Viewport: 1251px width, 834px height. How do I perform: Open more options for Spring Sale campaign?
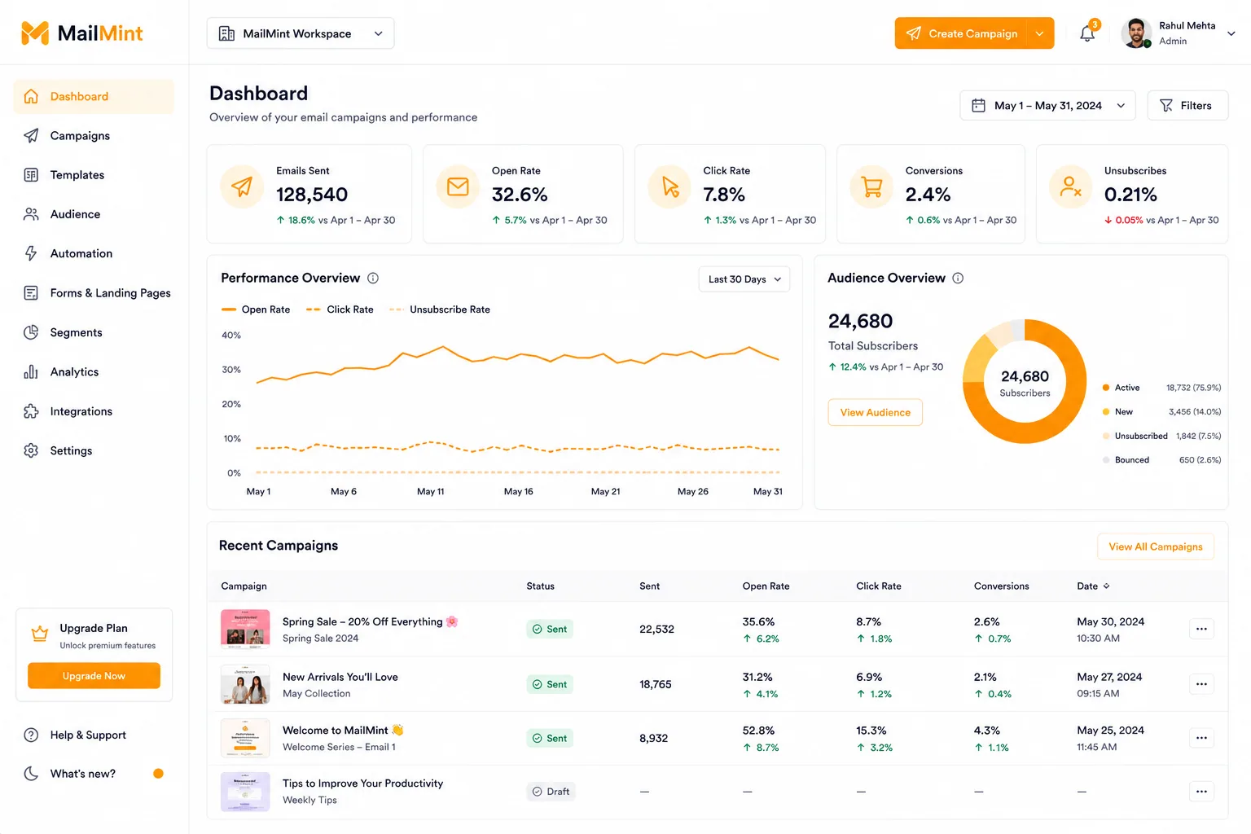(x=1201, y=629)
